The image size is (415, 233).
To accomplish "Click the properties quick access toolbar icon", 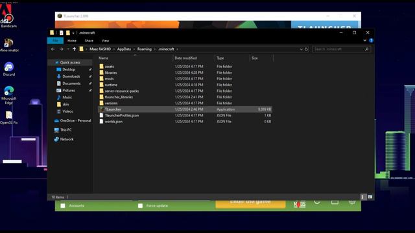I will point(62,33).
